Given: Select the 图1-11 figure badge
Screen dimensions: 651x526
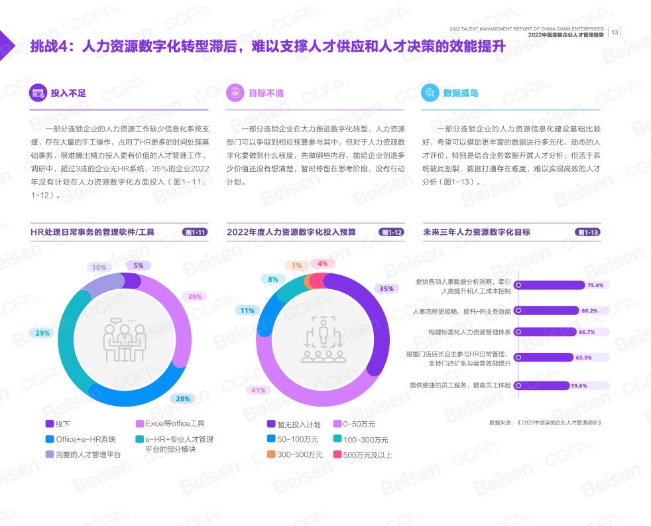Looking at the screenshot, I should point(195,232).
